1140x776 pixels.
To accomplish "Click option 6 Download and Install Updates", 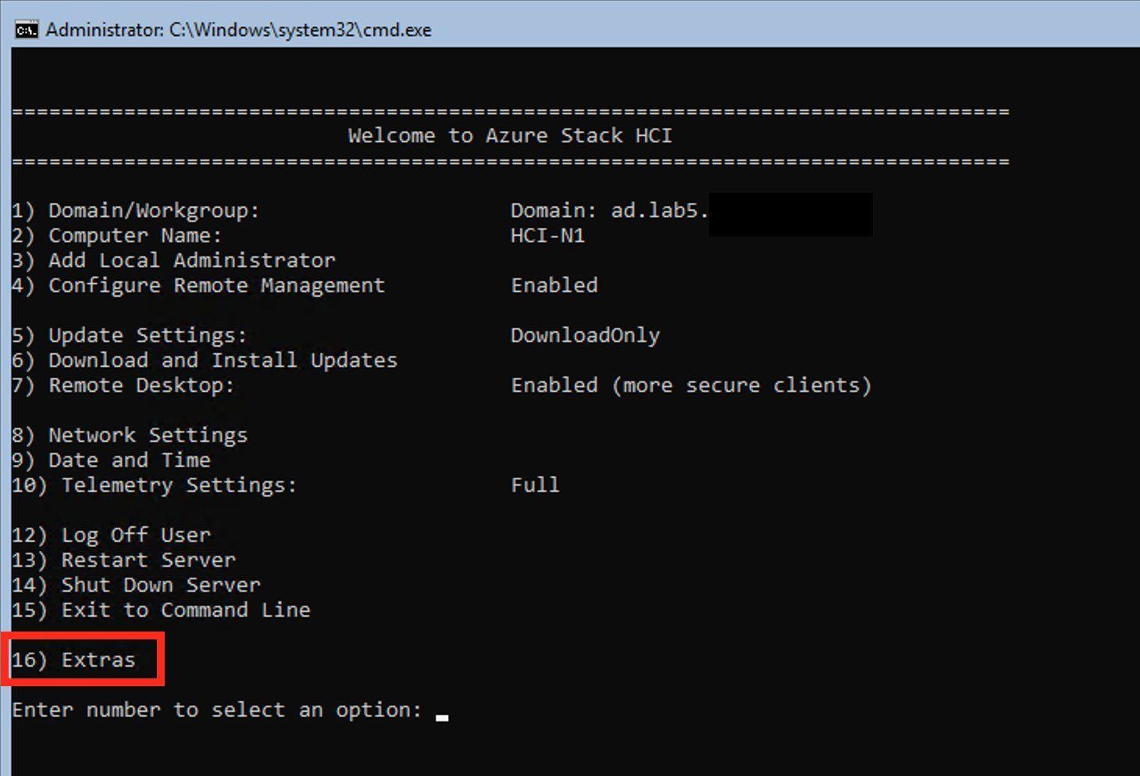I will 203,360.
